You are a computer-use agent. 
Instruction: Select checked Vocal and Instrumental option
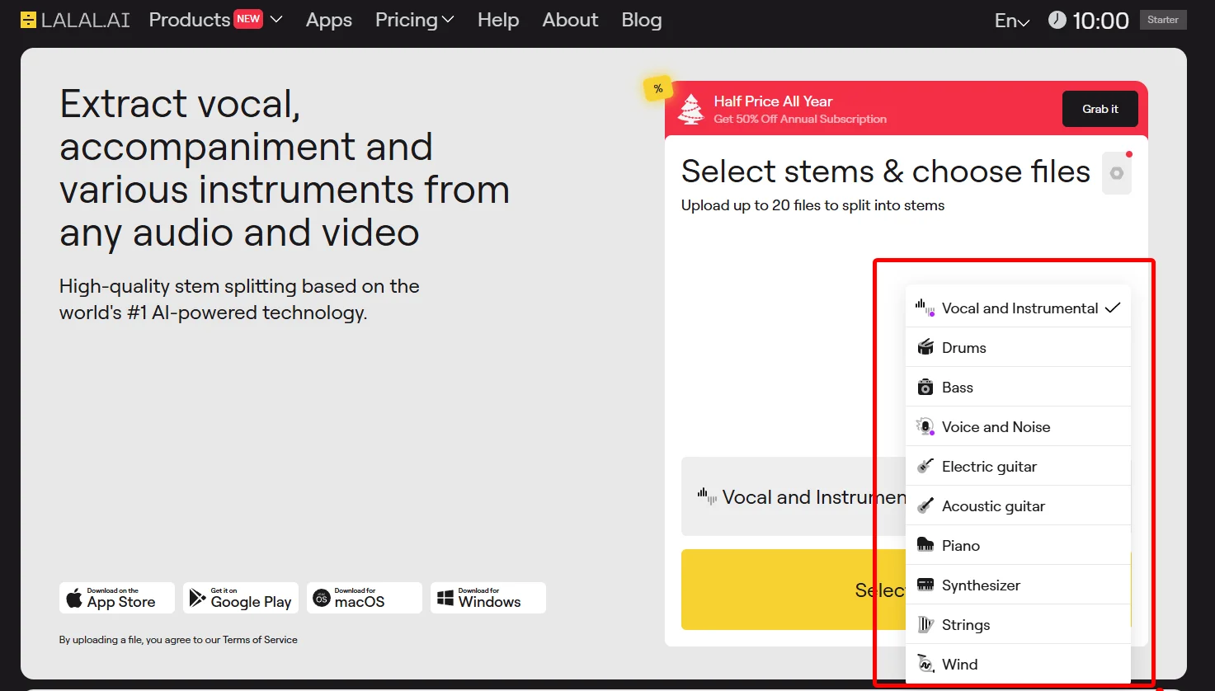tap(1018, 308)
